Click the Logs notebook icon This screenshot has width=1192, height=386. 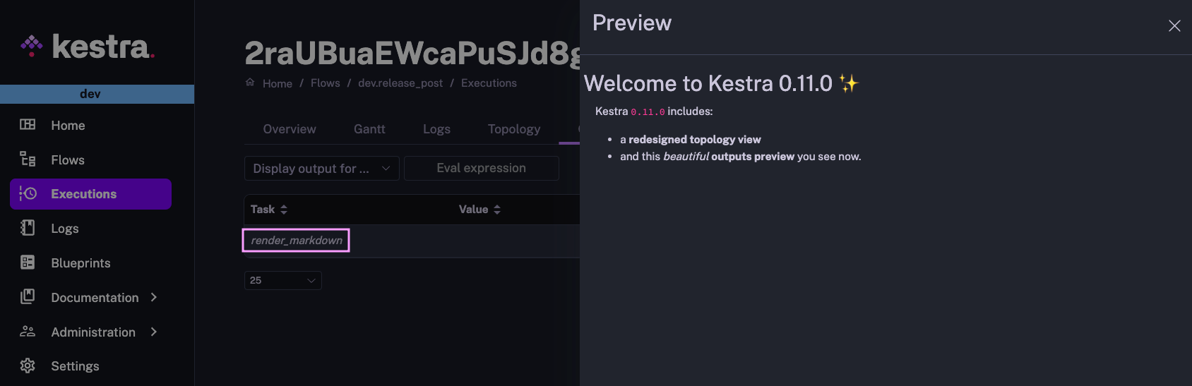(x=28, y=228)
